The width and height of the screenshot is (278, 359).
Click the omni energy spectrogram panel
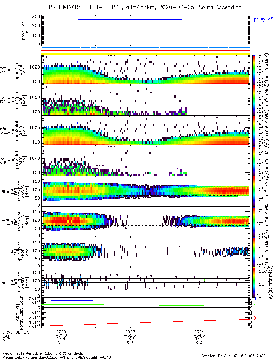pyautogui.click(x=146, y=70)
